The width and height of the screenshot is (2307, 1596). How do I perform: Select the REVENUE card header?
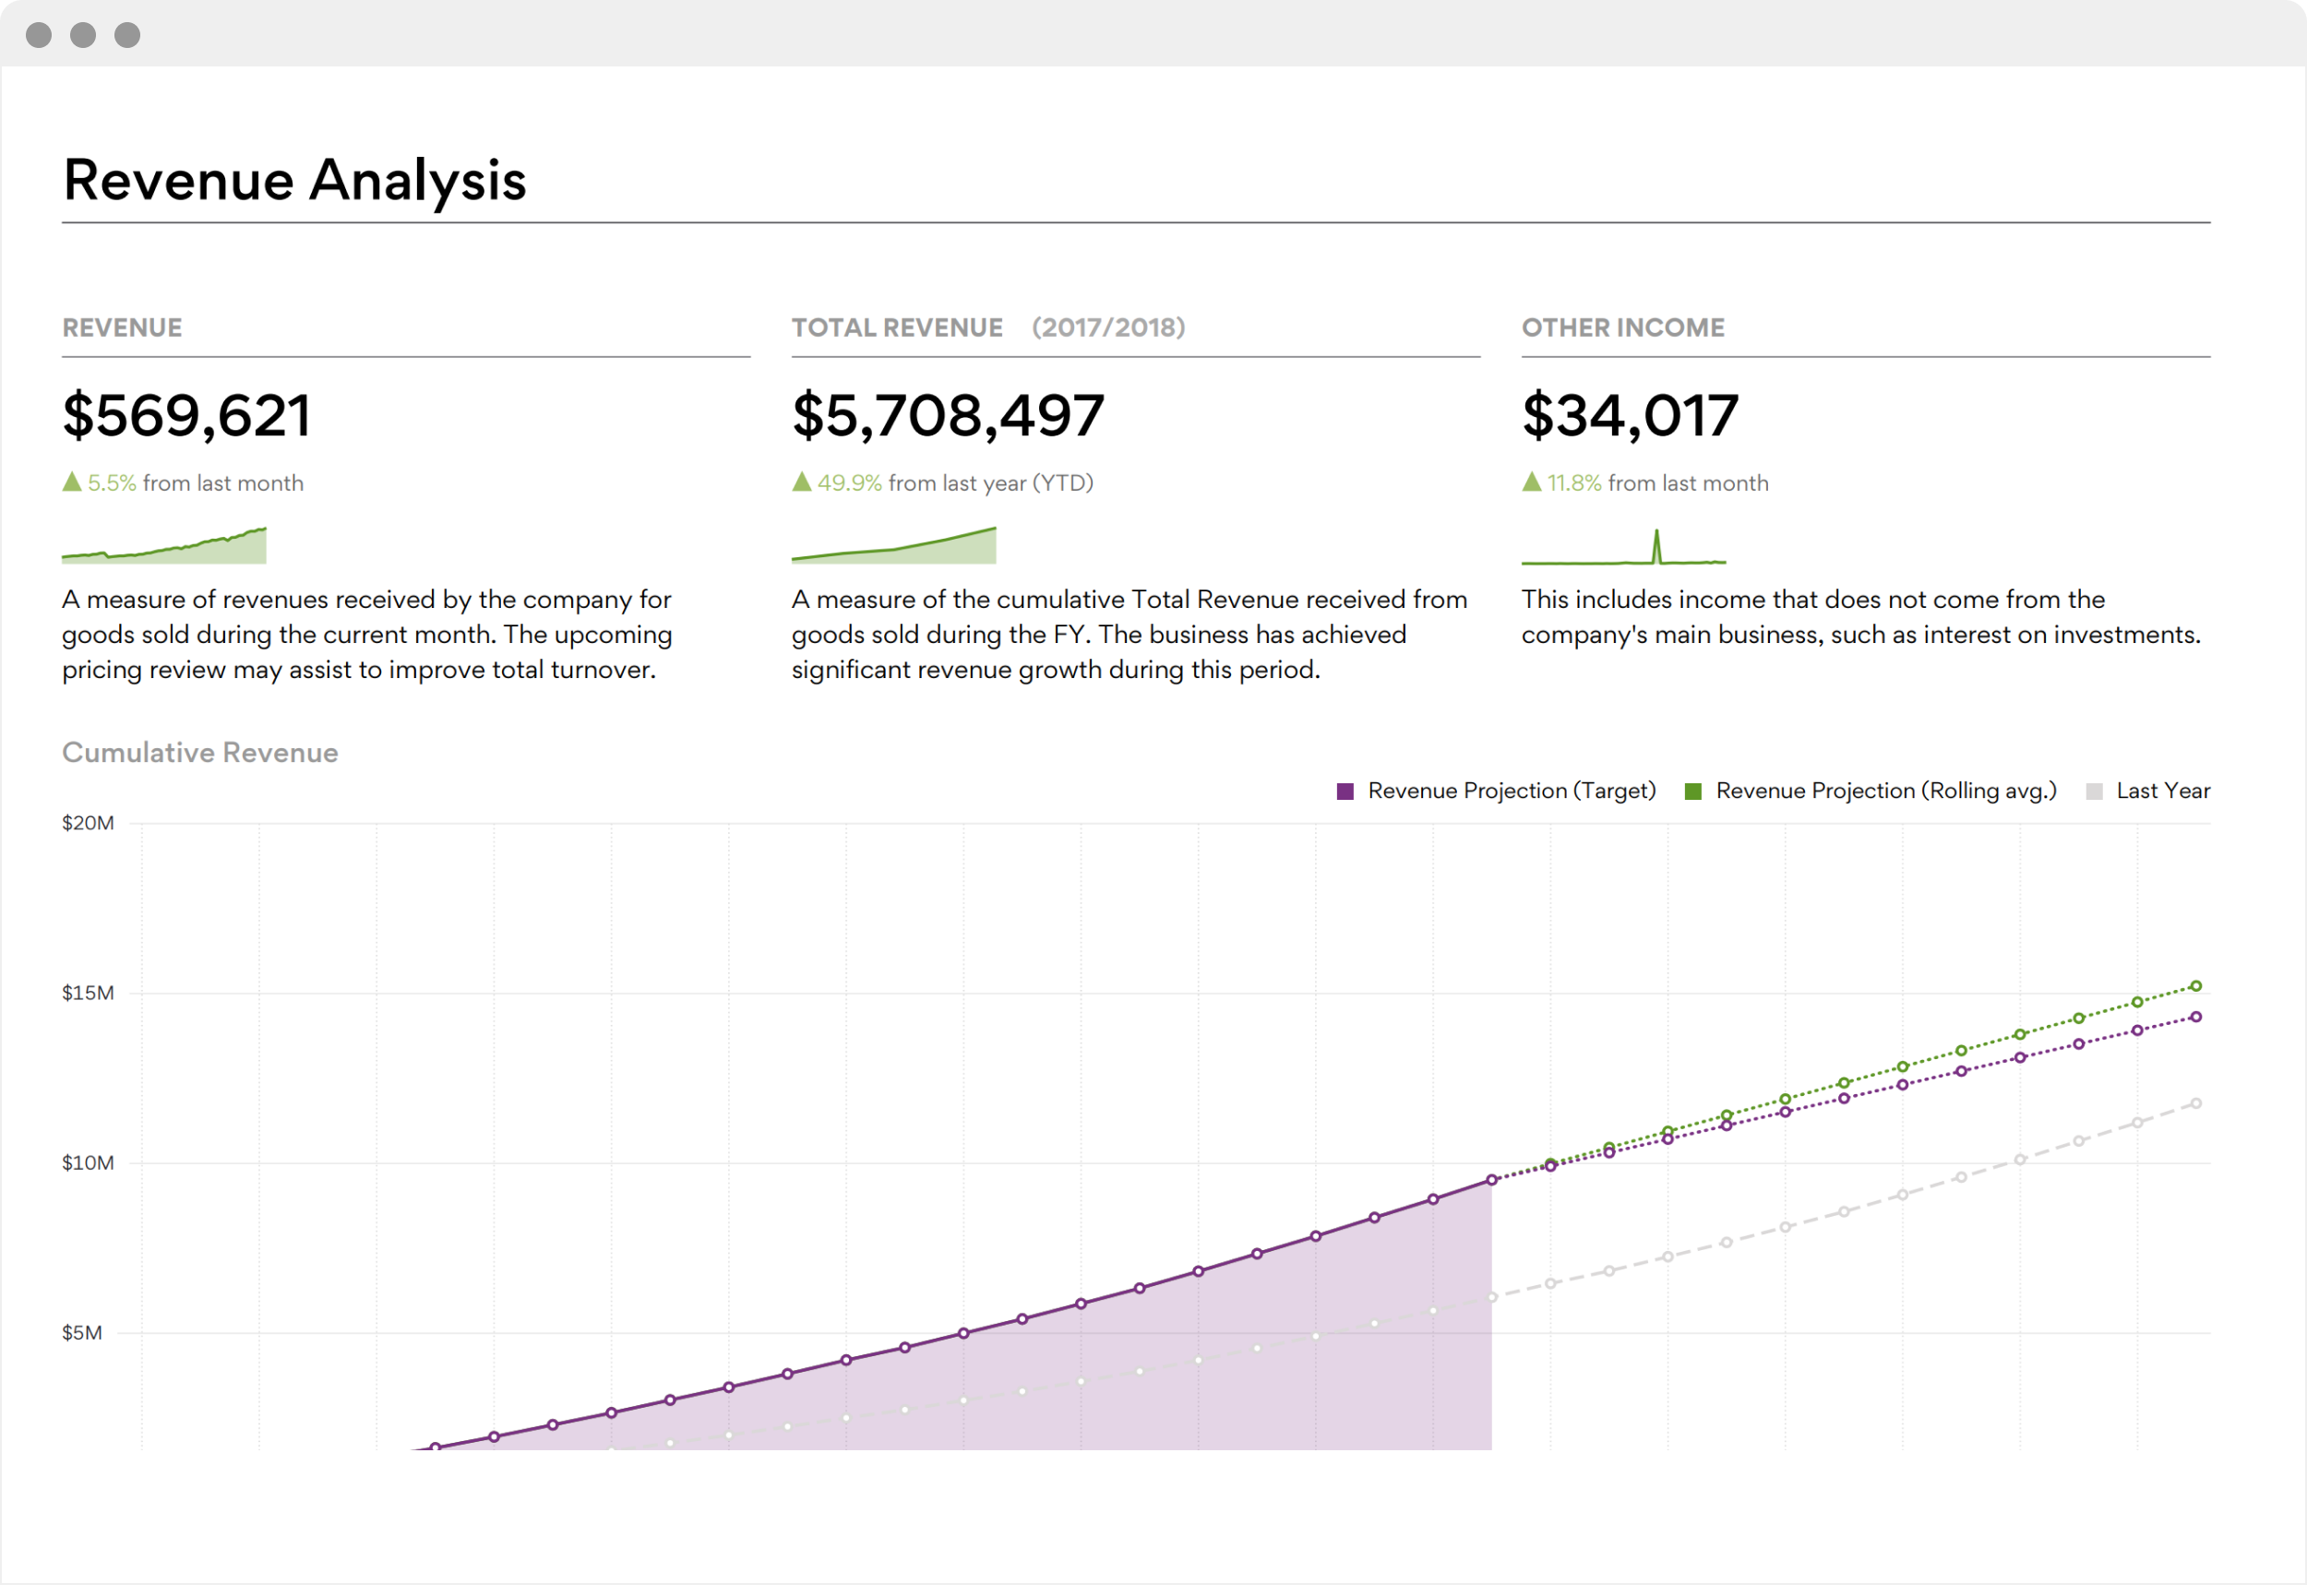click(122, 327)
